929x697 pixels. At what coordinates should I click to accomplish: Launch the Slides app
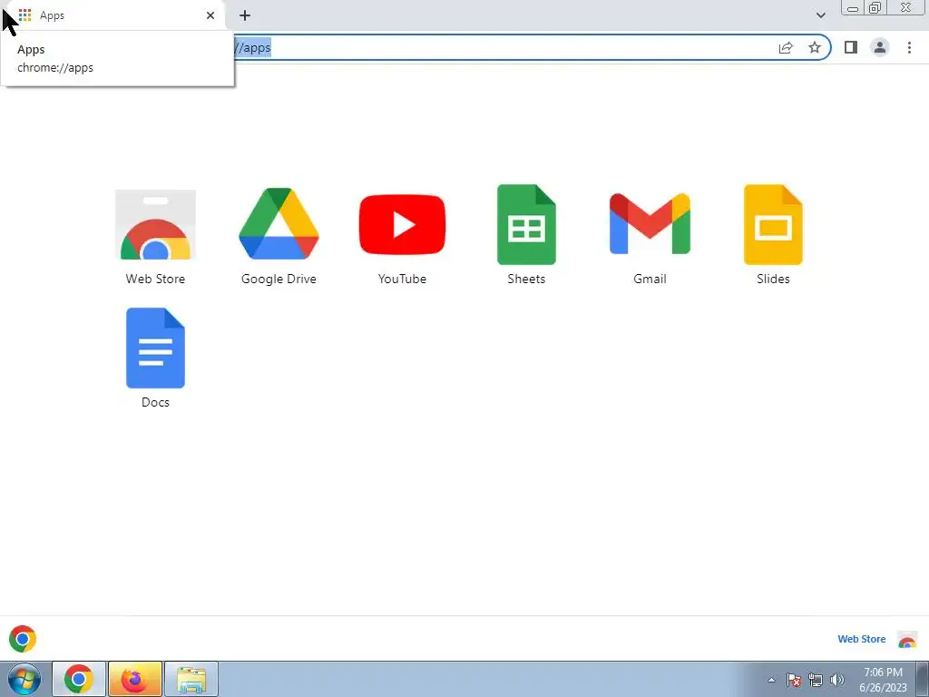(x=773, y=225)
